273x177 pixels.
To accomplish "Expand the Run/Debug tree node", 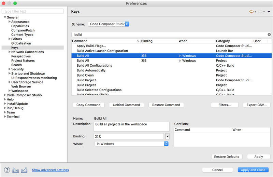I will pos(5,108).
